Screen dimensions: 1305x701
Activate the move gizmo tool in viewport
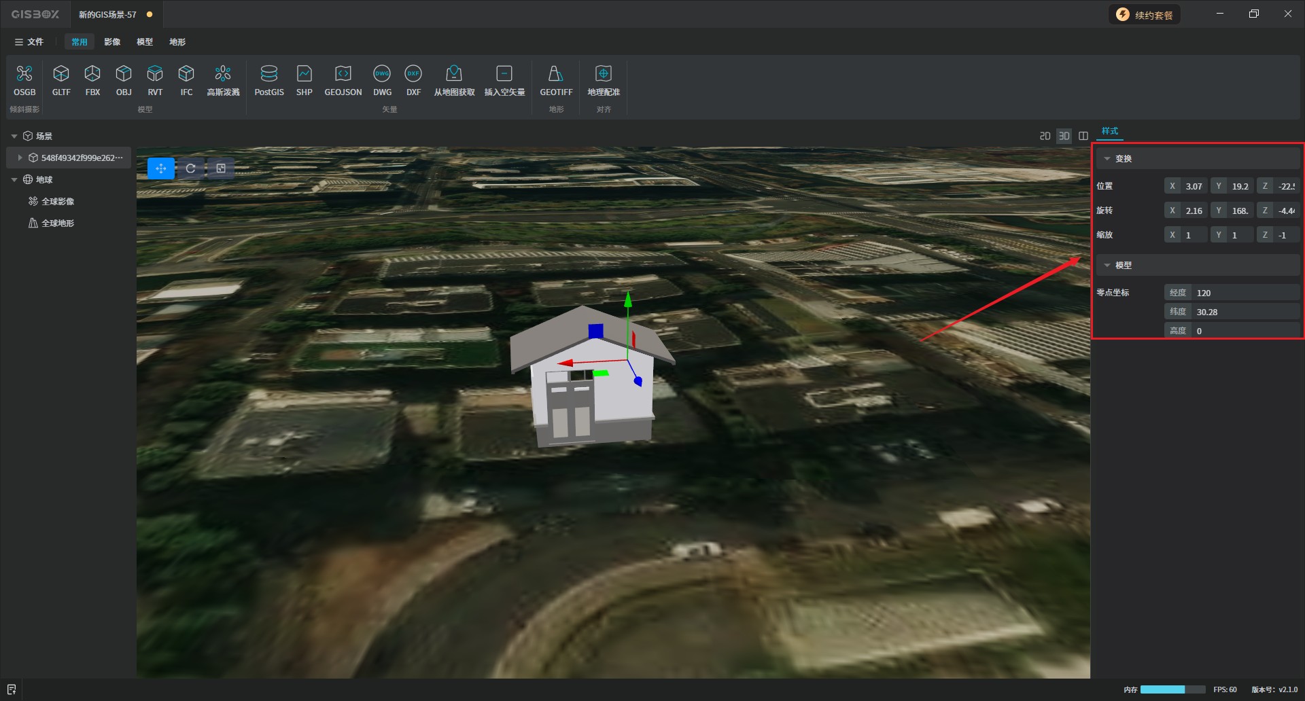click(161, 168)
